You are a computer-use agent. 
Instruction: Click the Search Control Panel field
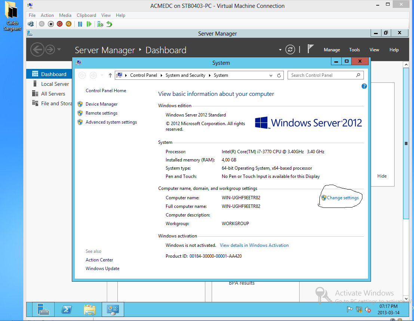click(x=325, y=75)
